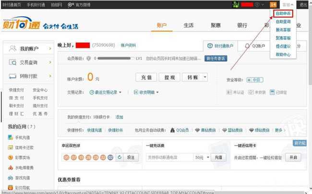Expand the 交易查询 sidebar chevron
Viewport: 312px width, 194px height.
point(50,62)
